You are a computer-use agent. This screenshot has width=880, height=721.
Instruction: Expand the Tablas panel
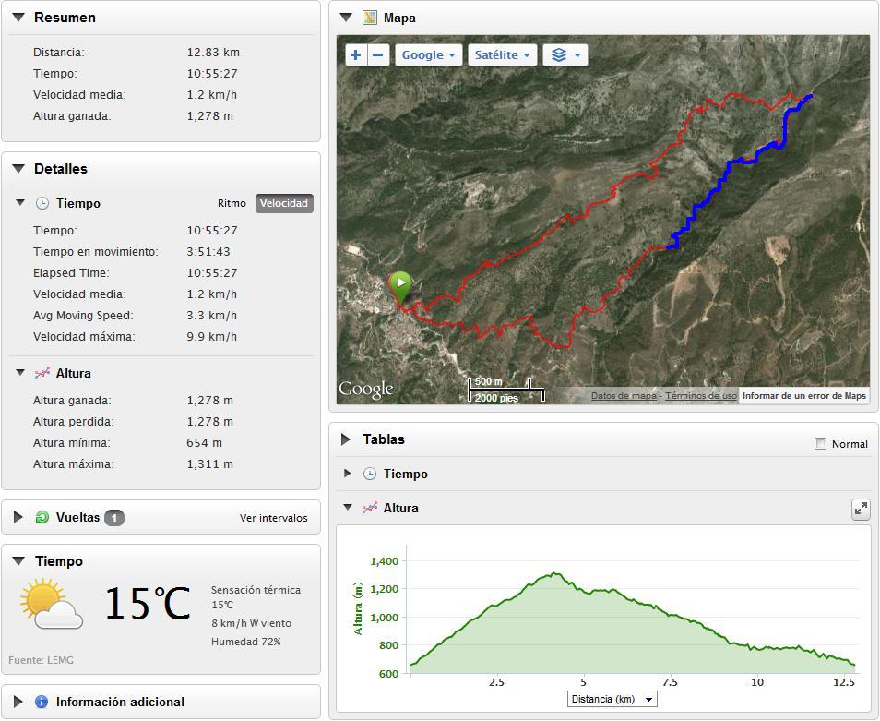click(346, 439)
